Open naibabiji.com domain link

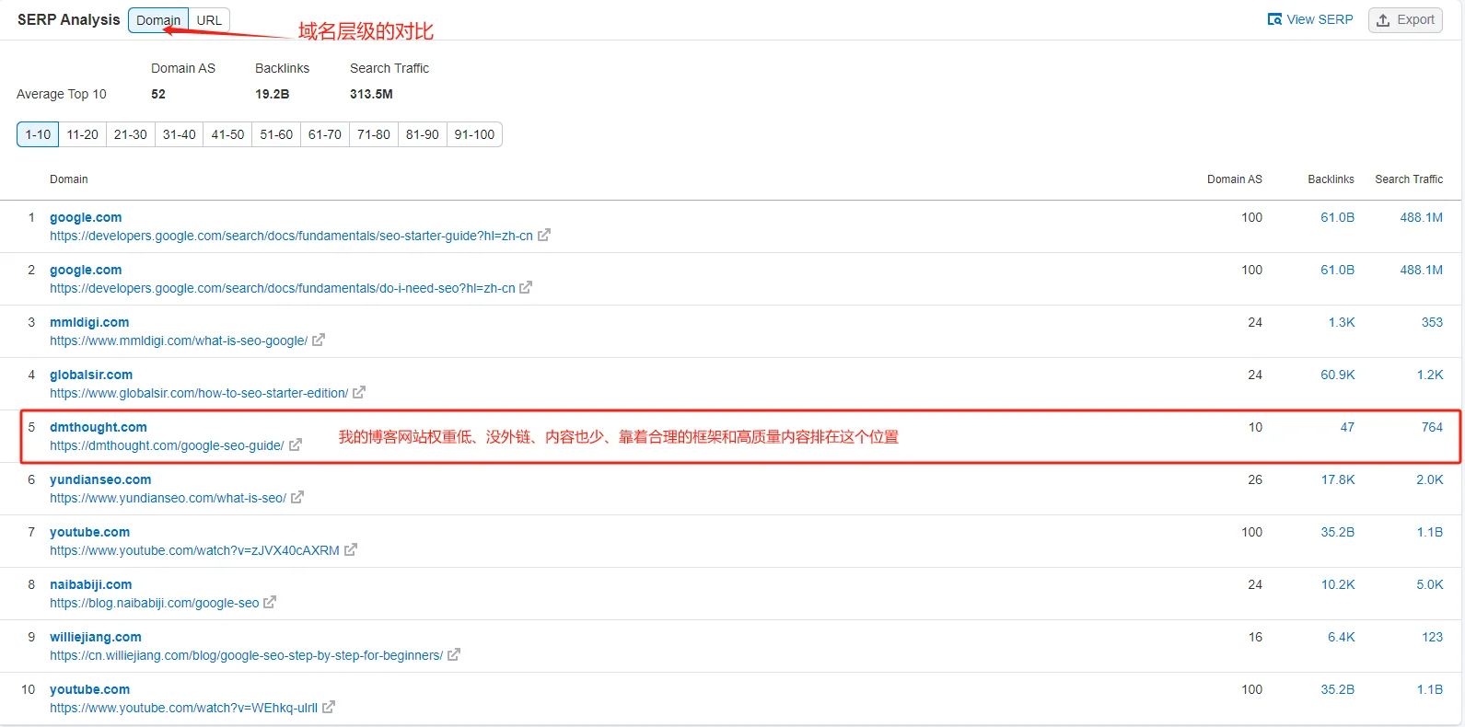coord(91,584)
